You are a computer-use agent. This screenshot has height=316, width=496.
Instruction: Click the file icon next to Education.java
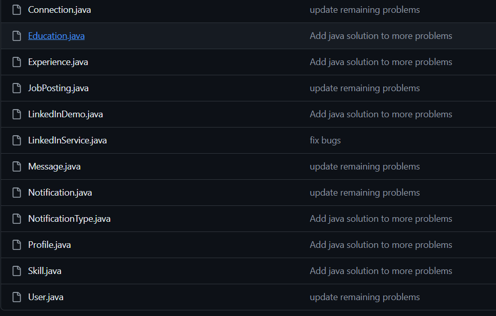[x=17, y=36]
